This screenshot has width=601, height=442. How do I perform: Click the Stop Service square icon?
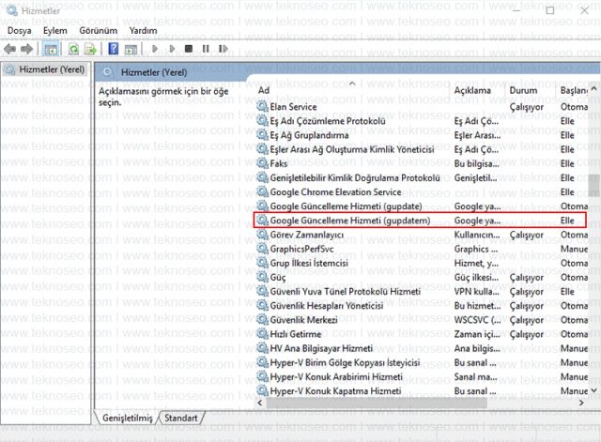pos(188,49)
